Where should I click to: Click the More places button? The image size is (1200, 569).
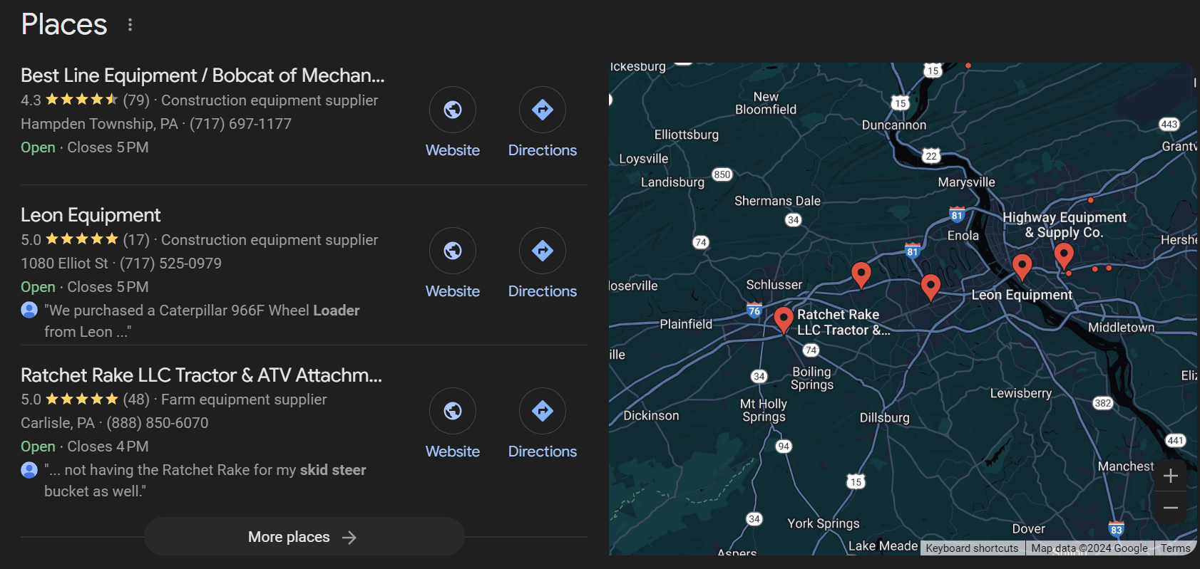pos(304,537)
